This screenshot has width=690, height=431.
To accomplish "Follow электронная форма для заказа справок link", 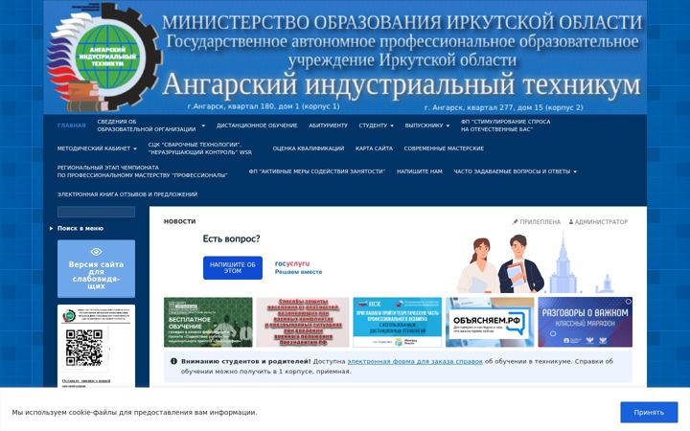I will pyautogui.click(x=415, y=361).
